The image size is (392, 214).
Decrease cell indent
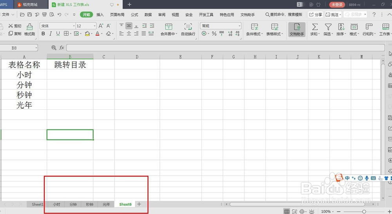click(x=145, y=26)
